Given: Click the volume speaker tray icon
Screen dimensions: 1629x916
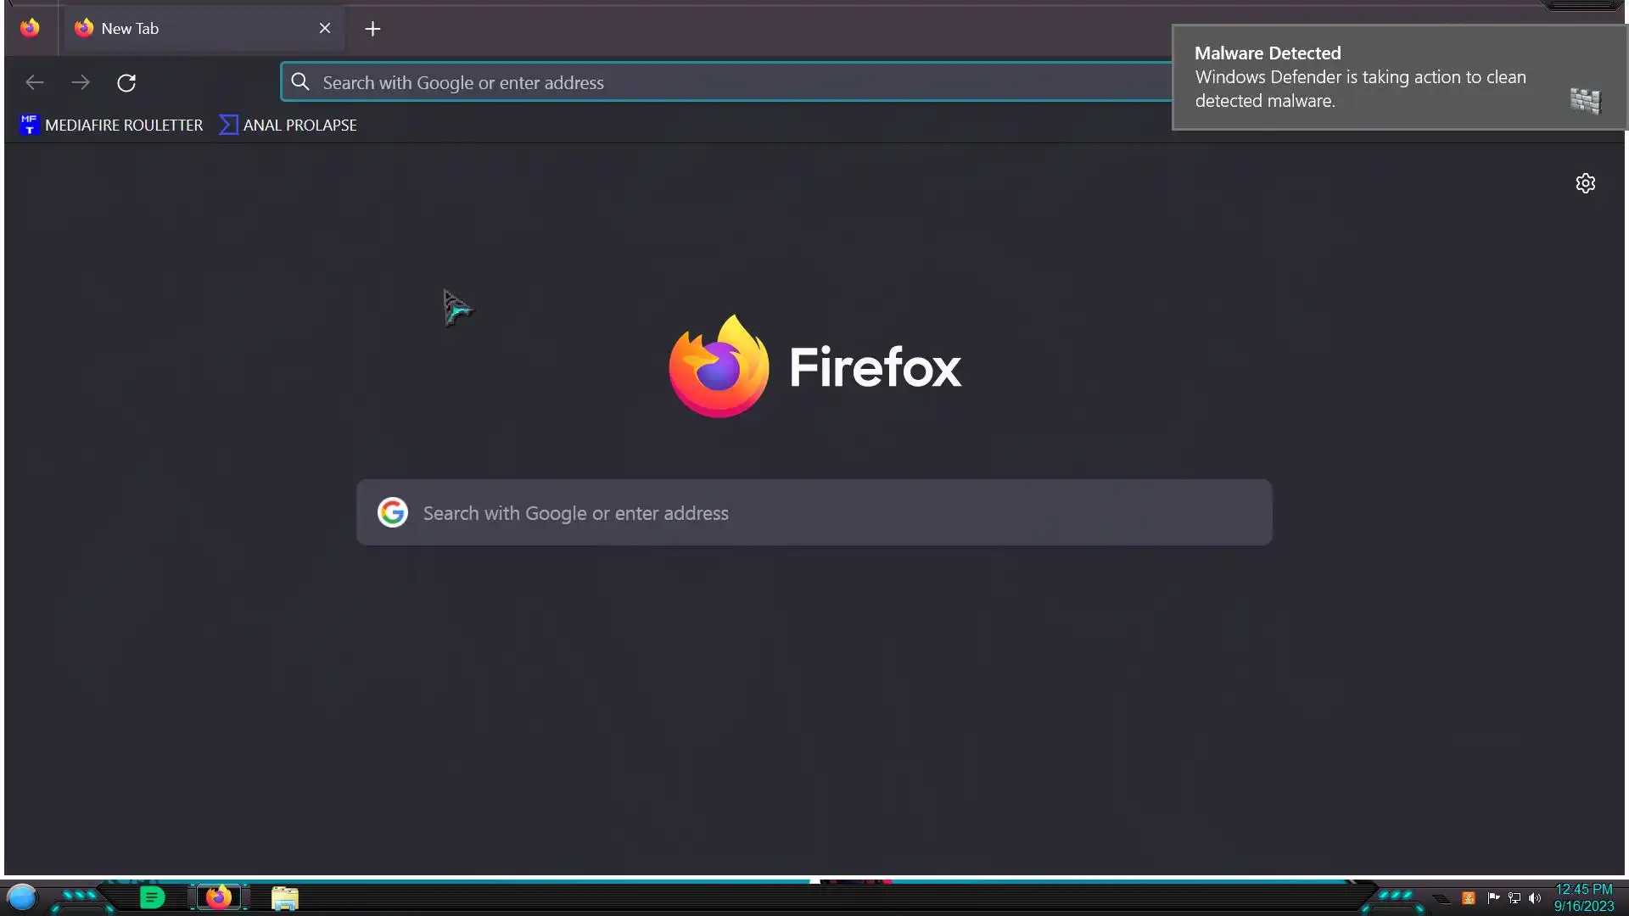Looking at the screenshot, I should point(1535,898).
